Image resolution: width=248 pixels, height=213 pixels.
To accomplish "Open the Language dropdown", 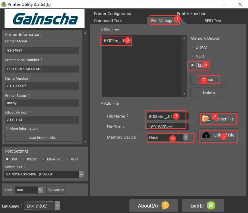I will tap(57, 206).
